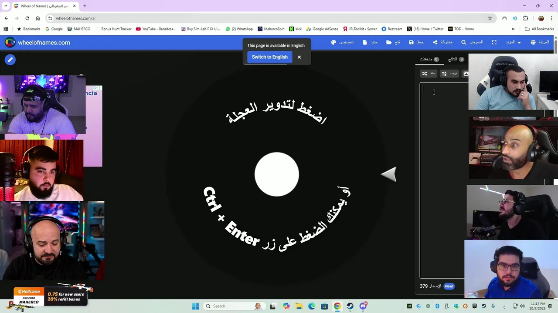The width and height of the screenshot is (558, 313).
Task: Expand the المزيد (More) dropdown
Action: [513, 42]
